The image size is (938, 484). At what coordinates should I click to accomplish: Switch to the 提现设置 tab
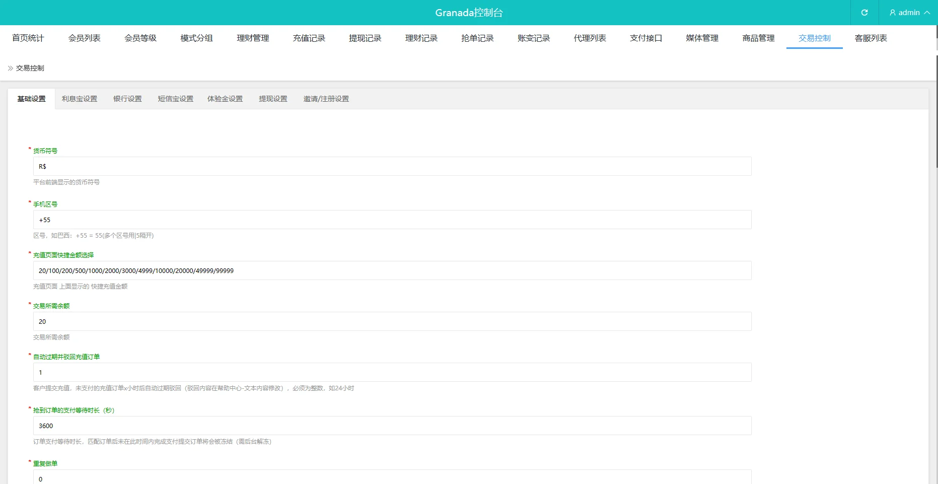[x=273, y=99]
